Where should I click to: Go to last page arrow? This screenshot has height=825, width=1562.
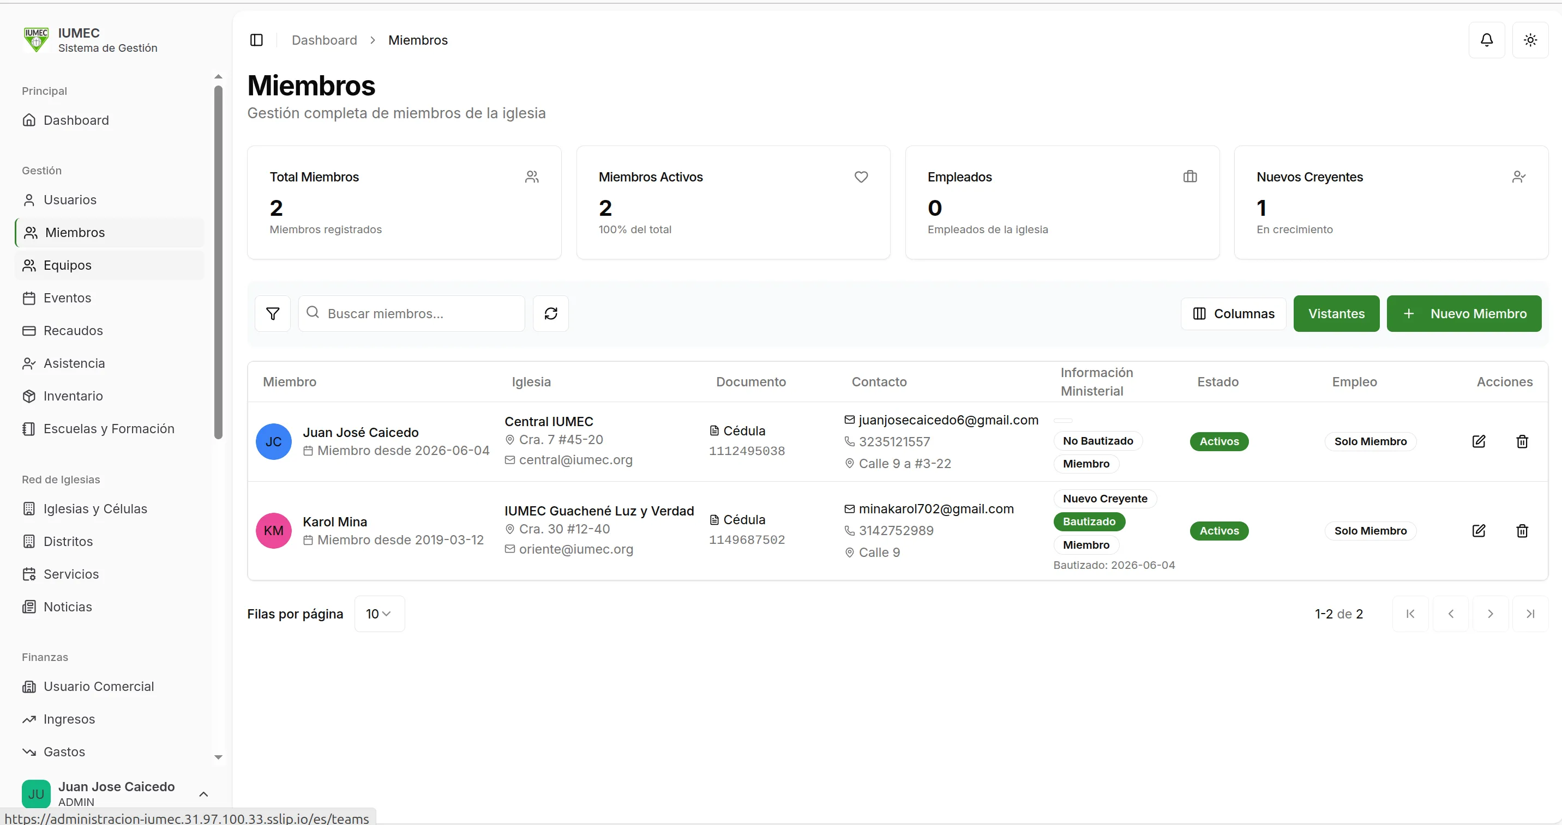(x=1530, y=614)
